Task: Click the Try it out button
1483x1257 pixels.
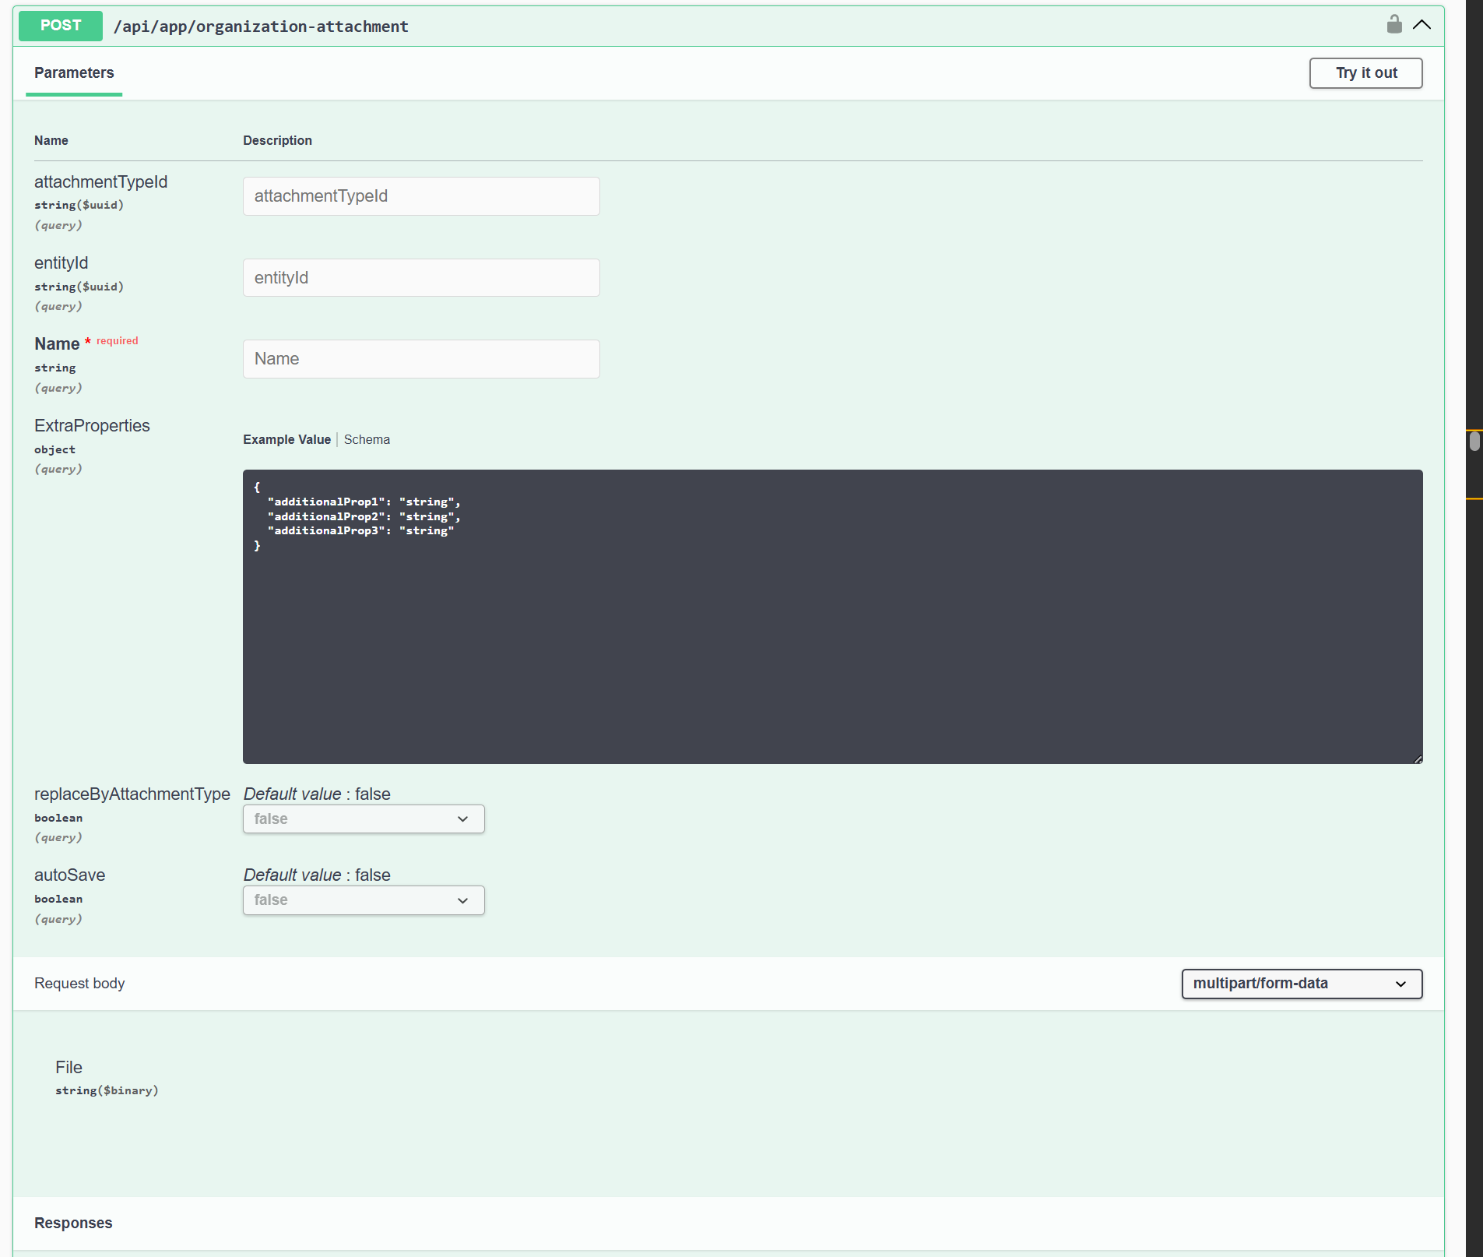Action: [x=1365, y=73]
